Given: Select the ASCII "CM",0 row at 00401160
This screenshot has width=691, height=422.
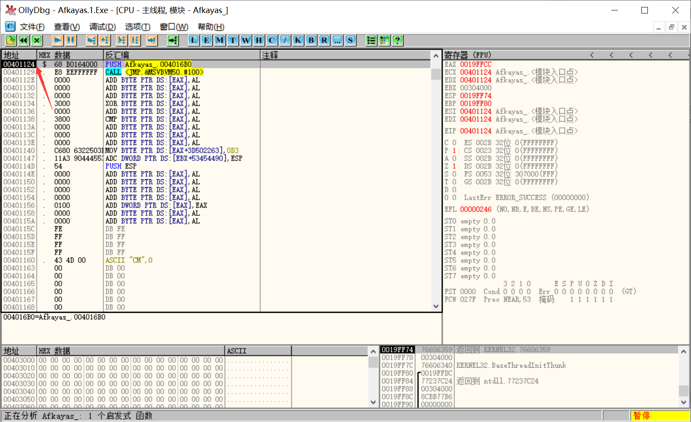Looking at the screenshot, I should click(217, 260).
